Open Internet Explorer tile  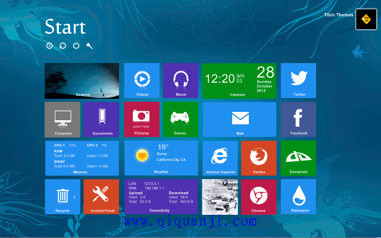pyautogui.click(x=220, y=158)
